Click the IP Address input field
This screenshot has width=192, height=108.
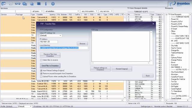tap(49, 42)
